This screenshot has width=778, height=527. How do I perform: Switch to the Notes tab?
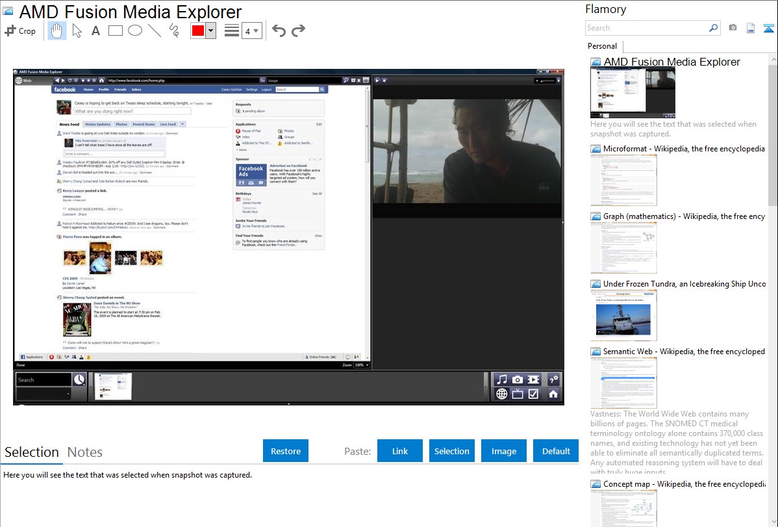tap(85, 452)
